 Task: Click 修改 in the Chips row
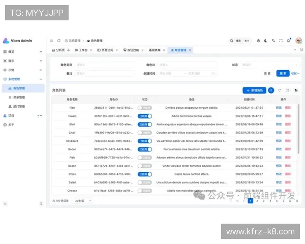[279, 174]
